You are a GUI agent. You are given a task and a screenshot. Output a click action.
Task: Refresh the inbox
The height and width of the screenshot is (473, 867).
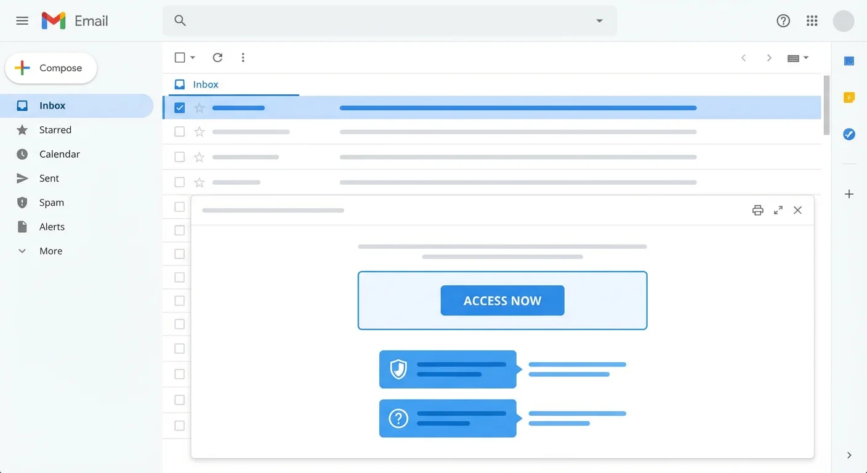(217, 57)
